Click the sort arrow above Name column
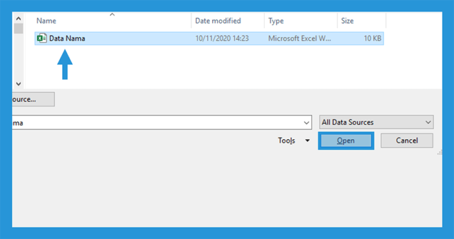The width and height of the screenshot is (454, 239). 112,14
